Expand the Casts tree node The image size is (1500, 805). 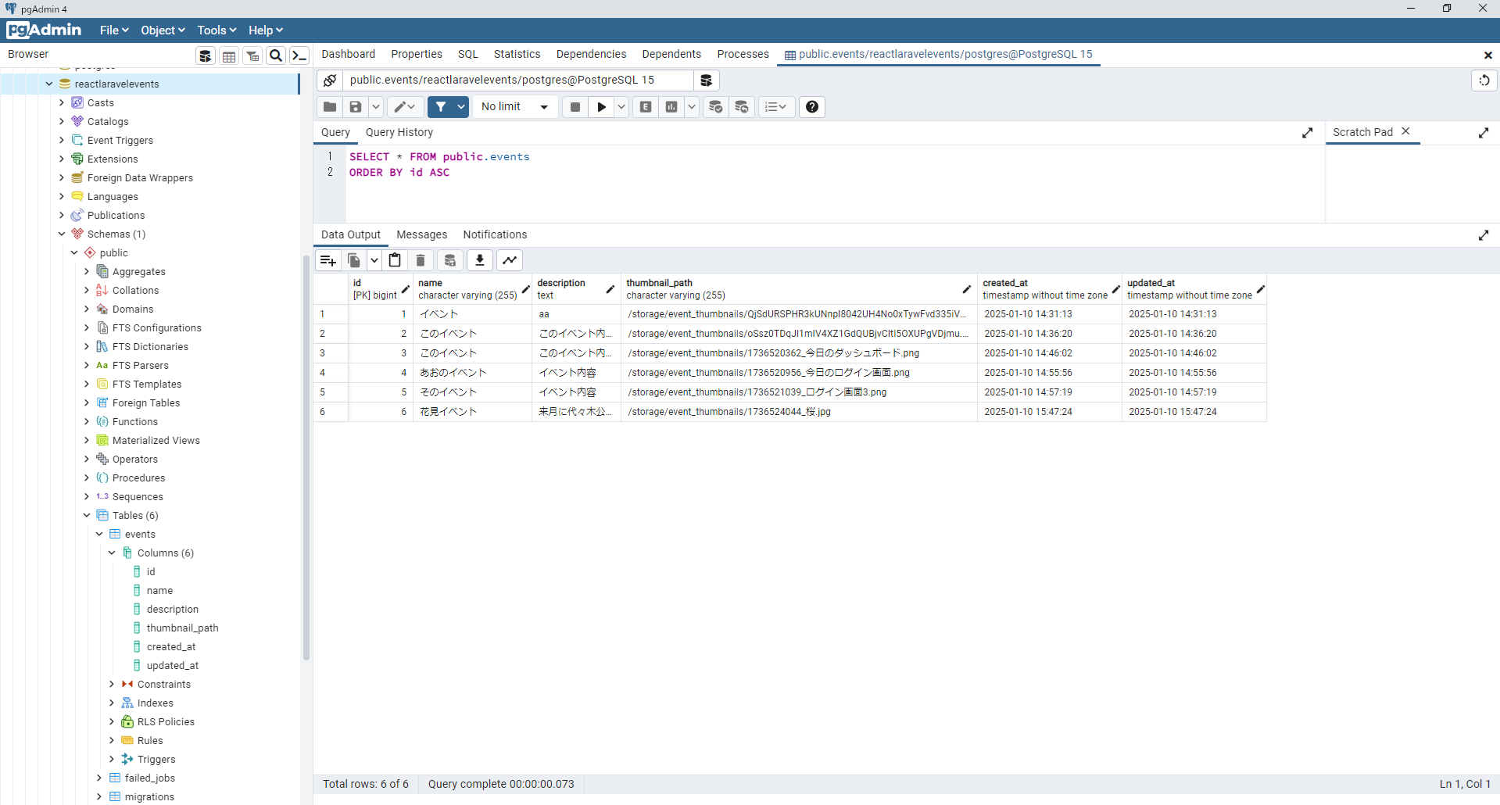[62, 102]
